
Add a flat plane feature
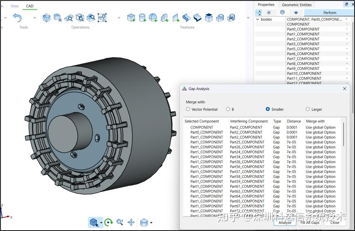point(176,18)
